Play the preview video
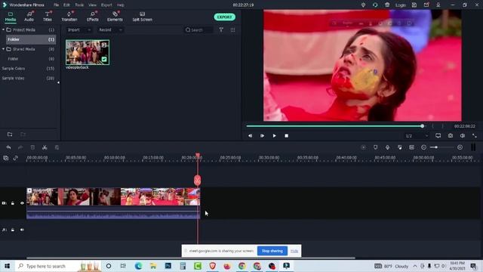Viewport: 483px width, 272px height. [x=274, y=136]
